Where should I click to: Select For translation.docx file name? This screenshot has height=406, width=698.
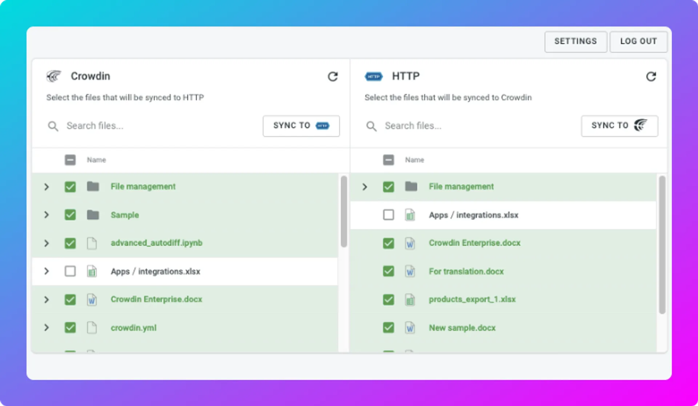click(x=466, y=271)
